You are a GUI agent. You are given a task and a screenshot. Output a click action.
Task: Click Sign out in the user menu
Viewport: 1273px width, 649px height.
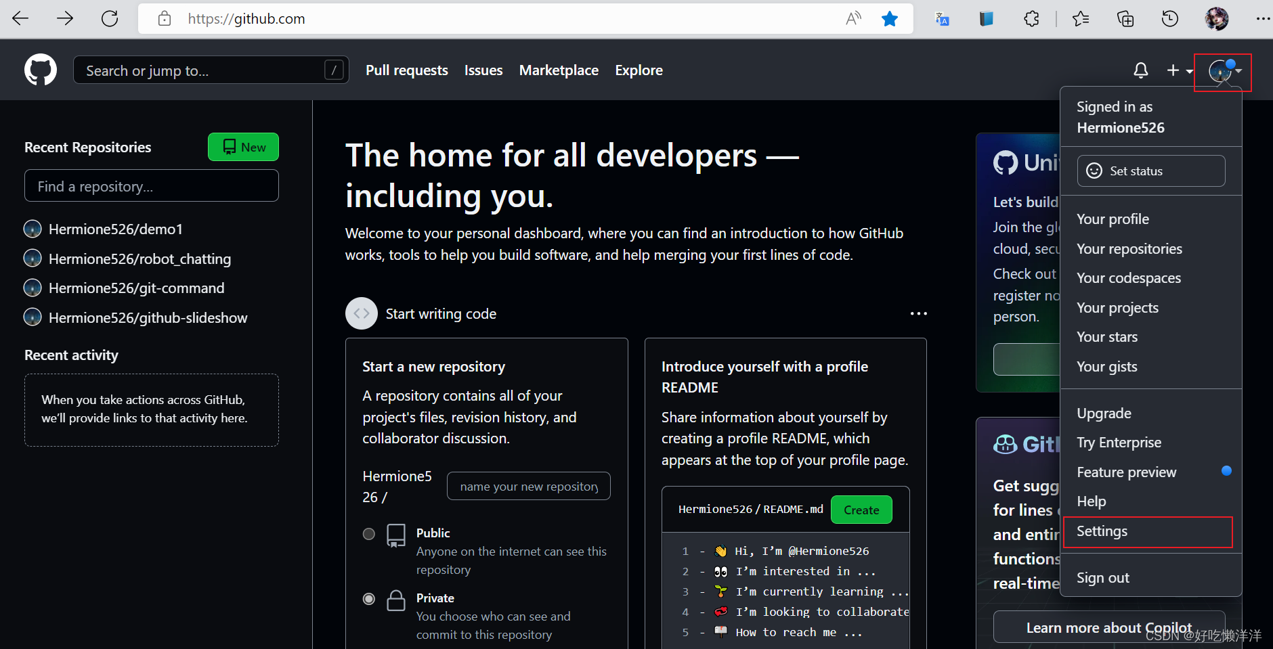coord(1103,578)
